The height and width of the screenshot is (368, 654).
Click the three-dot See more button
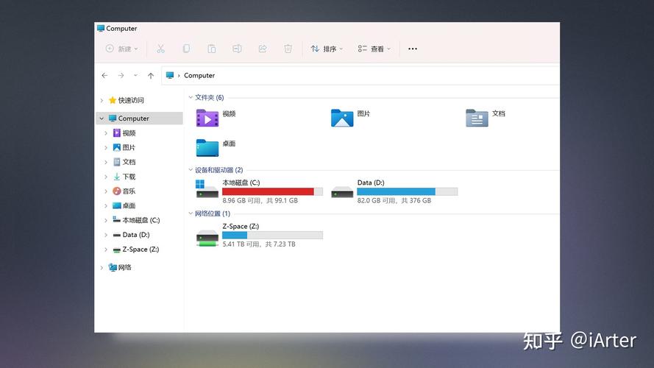click(413, 49)
